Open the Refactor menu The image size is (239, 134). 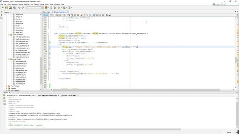coord(27,4)
